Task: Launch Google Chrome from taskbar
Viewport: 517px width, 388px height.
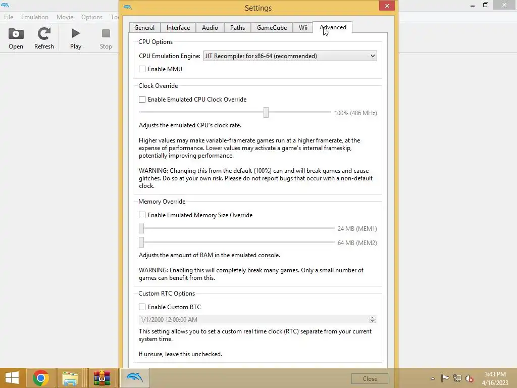Action: point(41,378)
